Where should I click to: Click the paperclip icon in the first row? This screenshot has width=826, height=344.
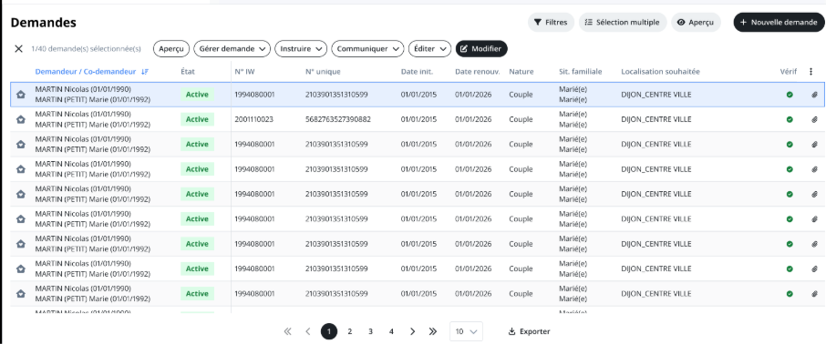tap(814, 95)
